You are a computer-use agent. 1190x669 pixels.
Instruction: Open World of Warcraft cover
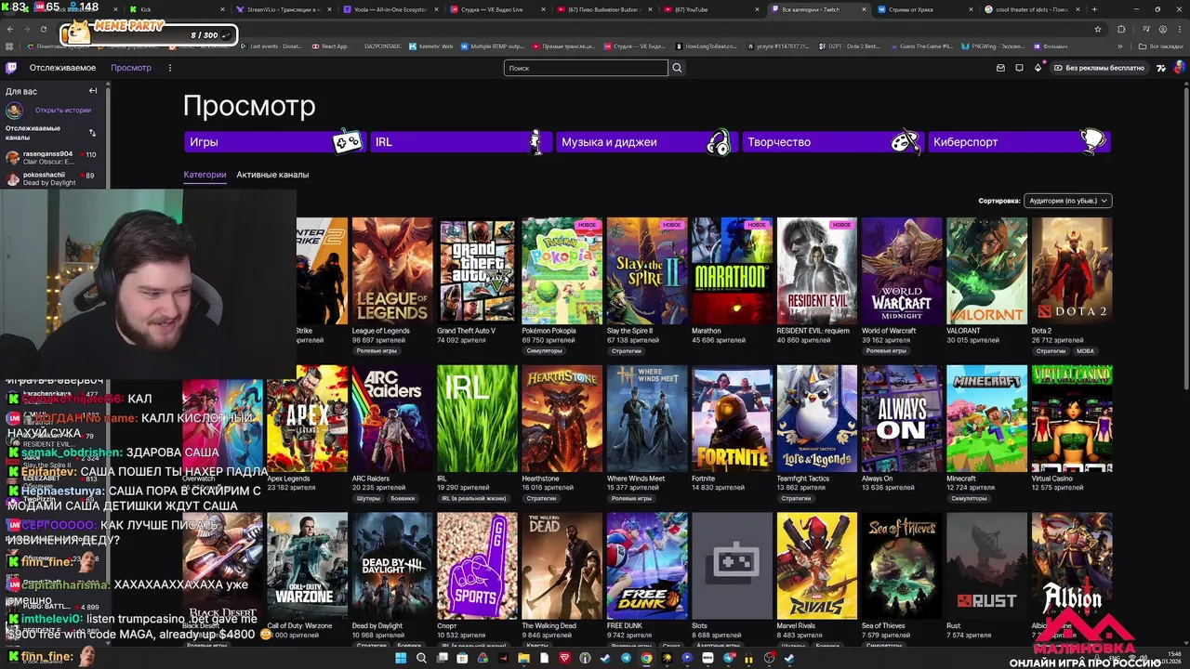click(x=902, y=271)
